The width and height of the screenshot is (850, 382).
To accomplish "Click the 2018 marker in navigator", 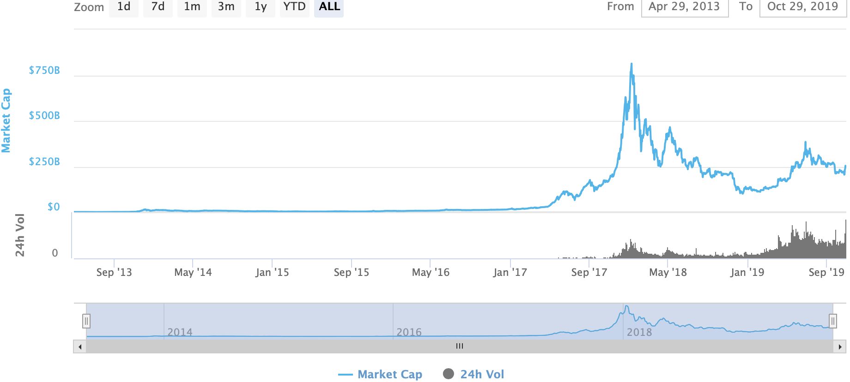I will pos(639,332).
